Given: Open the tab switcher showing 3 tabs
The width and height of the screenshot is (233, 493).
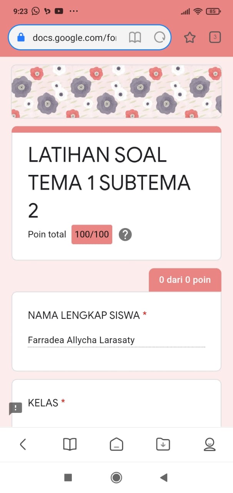Looking at the screenshot, I should pos(215,37).
